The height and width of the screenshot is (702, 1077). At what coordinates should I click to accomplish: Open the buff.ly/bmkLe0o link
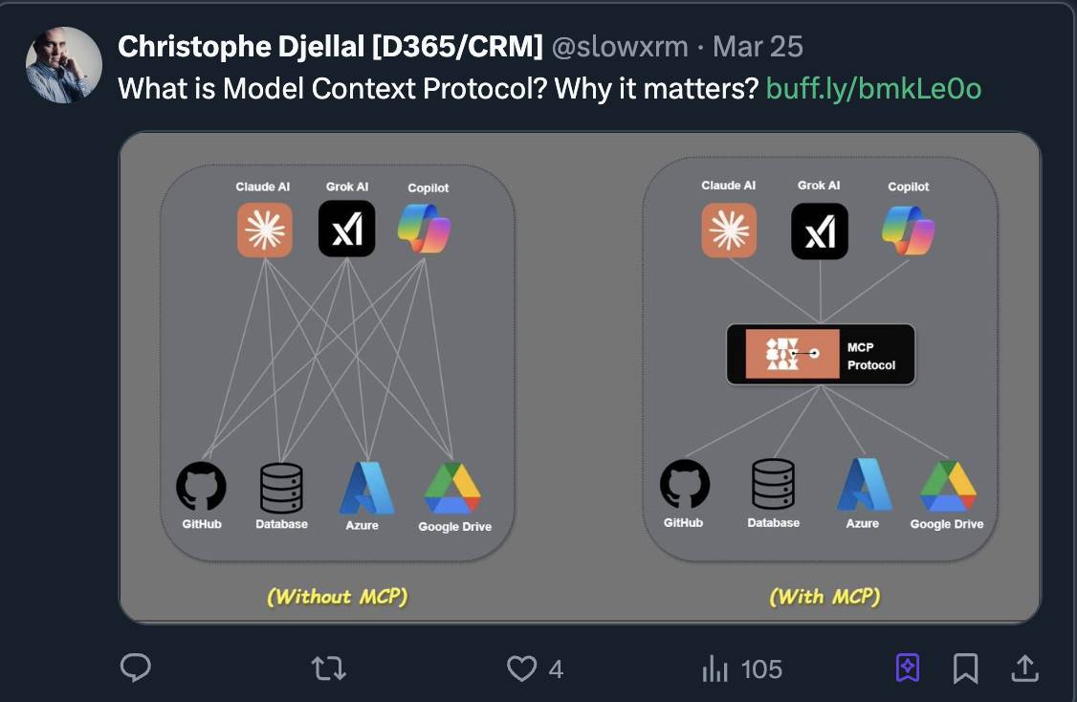(873, 89)
